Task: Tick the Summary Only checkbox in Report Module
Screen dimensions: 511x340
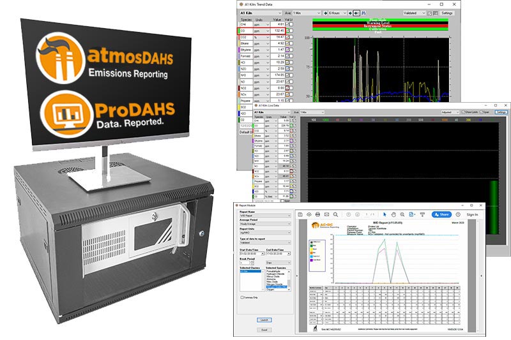Action: [242, 297]
